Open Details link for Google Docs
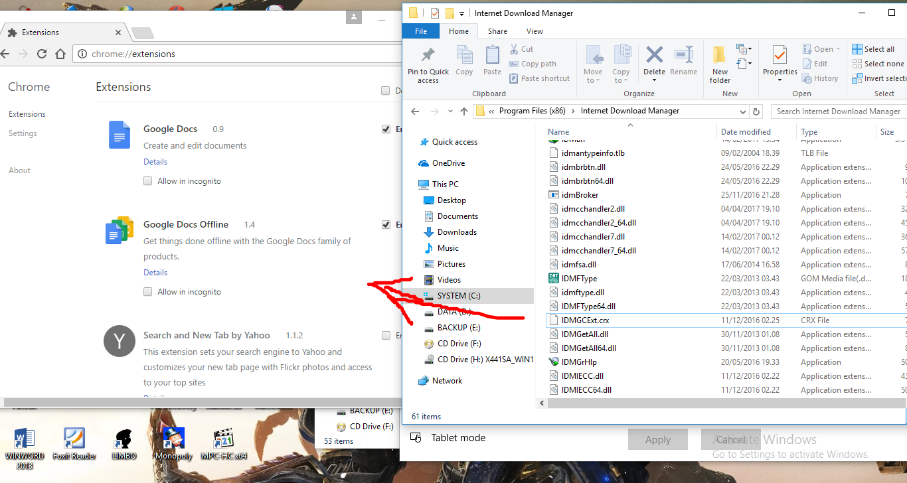This screenshot has height=483, width=907. click(155, 162)
